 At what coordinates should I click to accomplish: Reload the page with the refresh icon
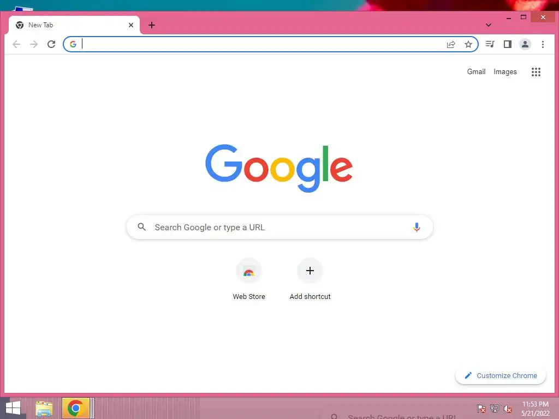click(x=51, y=44)
